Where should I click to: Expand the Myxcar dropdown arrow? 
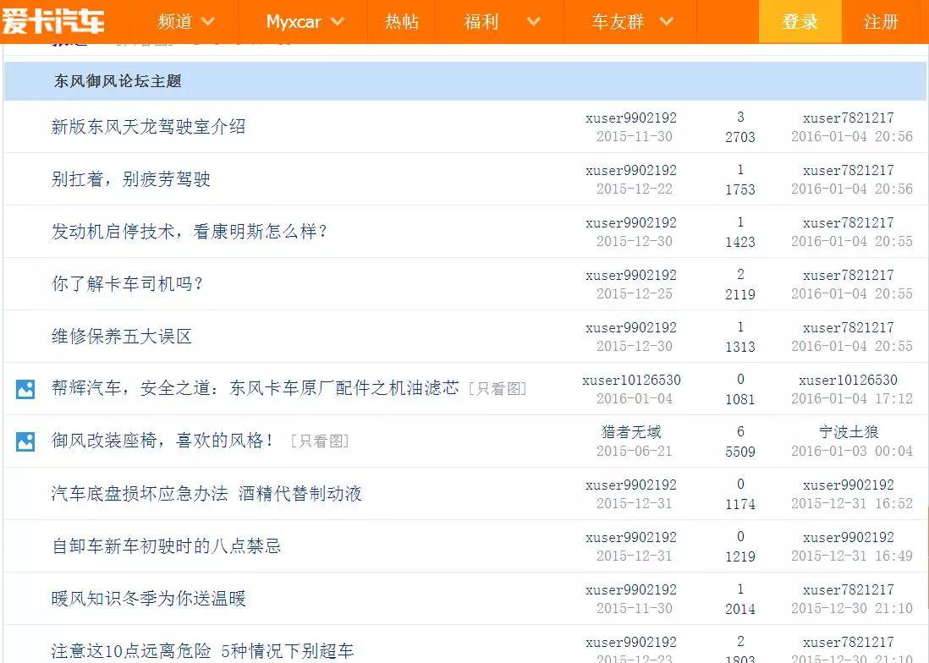(337, 22)
